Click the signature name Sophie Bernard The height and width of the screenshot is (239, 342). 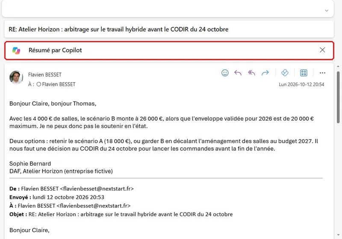(x=30, y=164)
